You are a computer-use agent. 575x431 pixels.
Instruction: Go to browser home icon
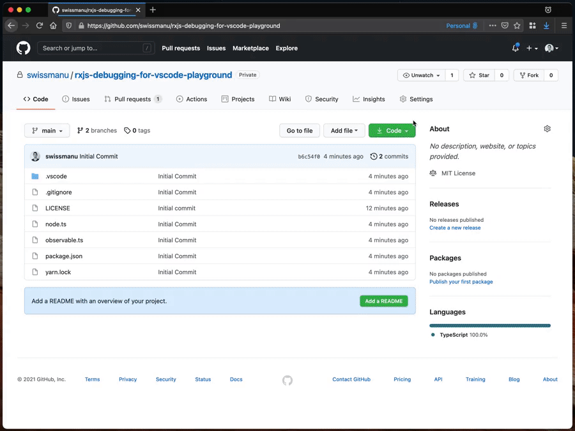pos(53,26)
